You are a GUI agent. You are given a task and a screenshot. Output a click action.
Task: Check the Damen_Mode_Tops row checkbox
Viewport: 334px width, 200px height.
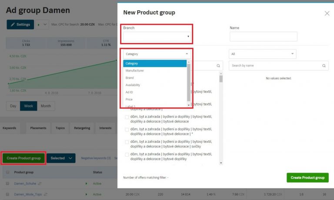tap(8, 194)
